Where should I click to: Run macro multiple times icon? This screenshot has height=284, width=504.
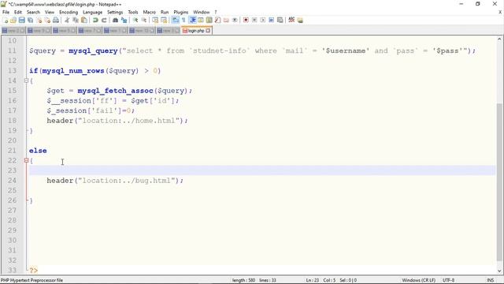(271, 20)
